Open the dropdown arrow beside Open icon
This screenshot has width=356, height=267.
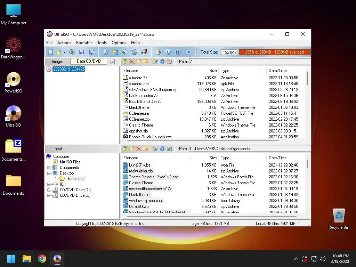tap(64, 52)
